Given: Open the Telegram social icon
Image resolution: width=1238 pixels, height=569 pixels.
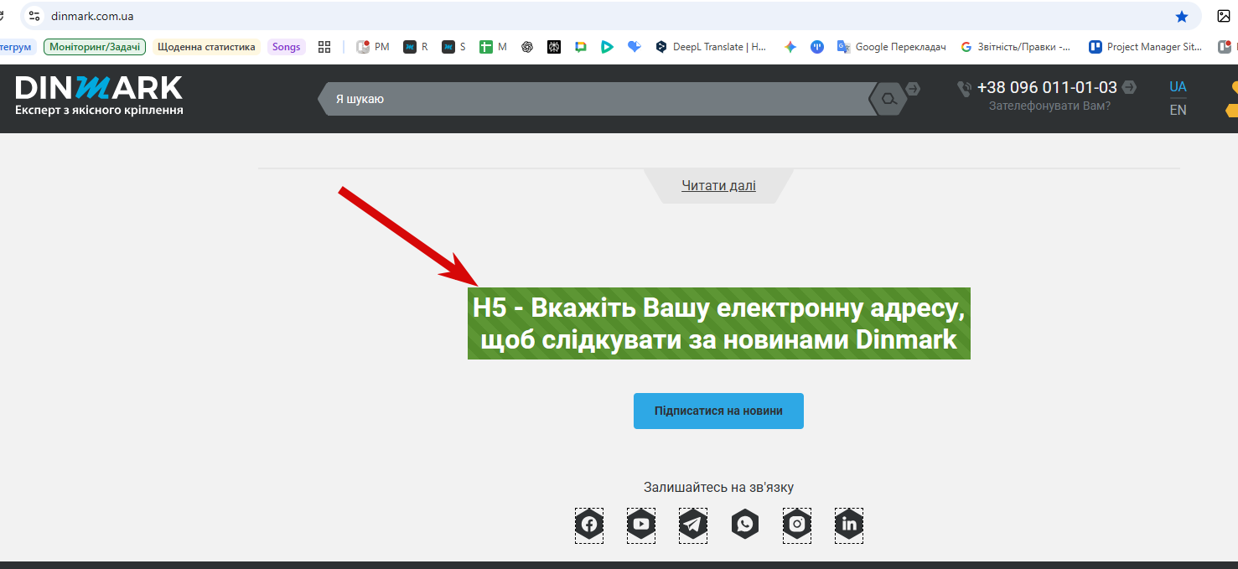Looking at the screenshot, I should coord(693,525).
